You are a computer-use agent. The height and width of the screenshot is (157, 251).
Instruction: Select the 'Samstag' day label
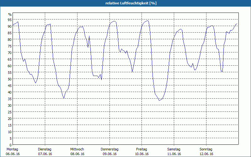(174, 149)
